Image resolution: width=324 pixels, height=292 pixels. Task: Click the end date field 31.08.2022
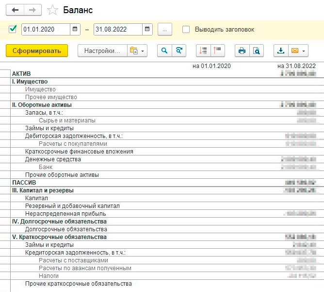point(118,29)
